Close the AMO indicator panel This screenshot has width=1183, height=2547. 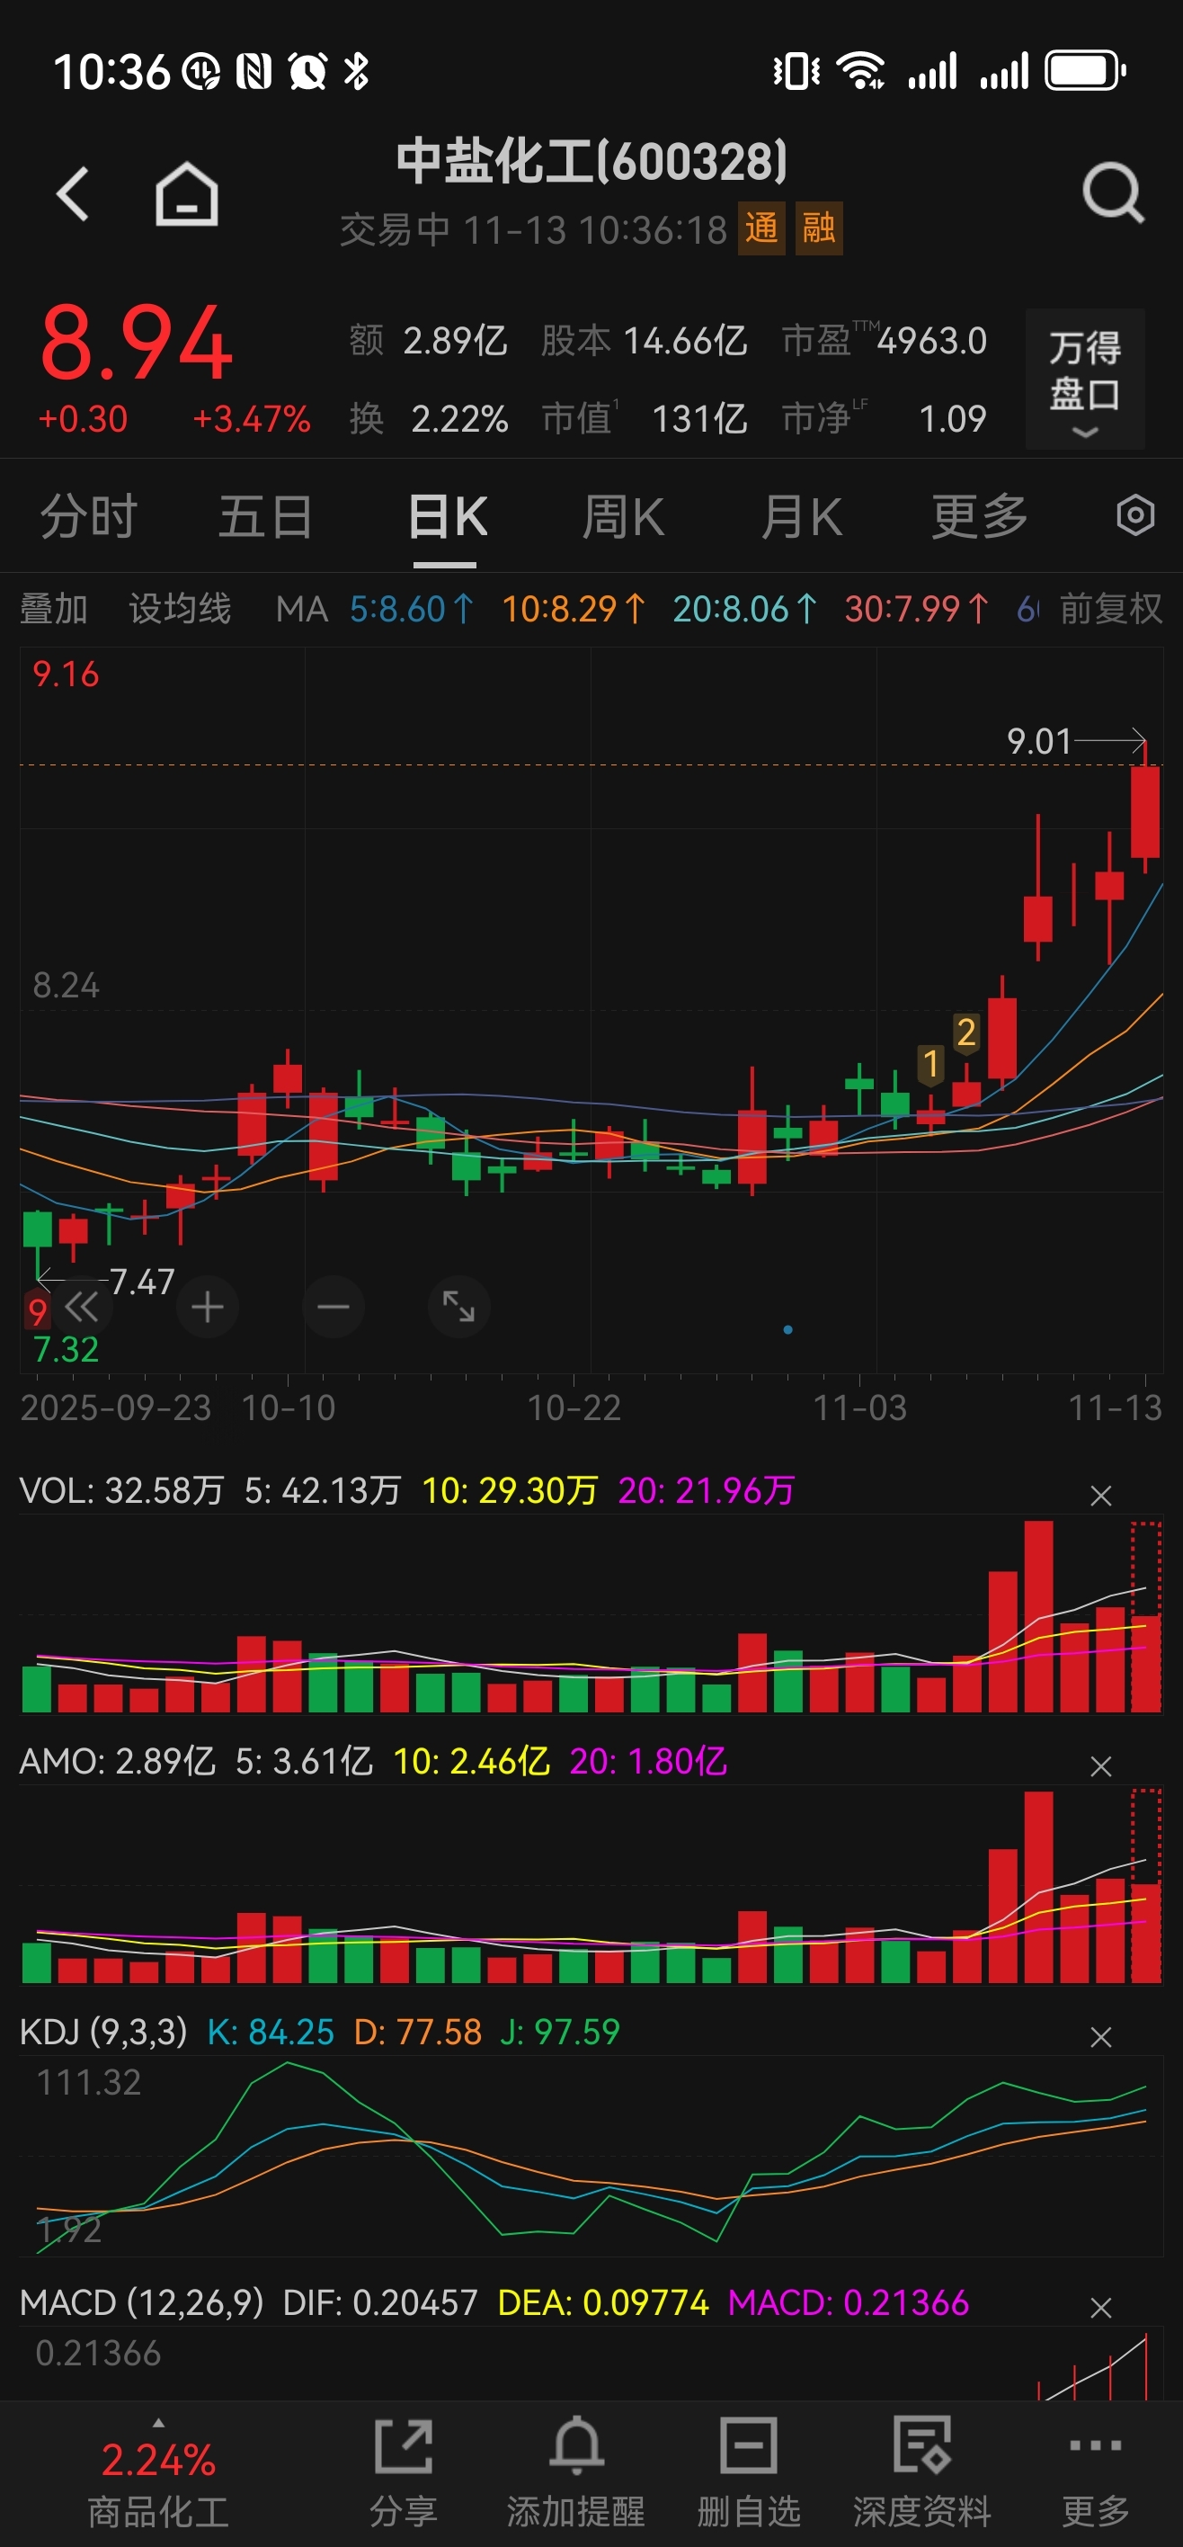coord(1100,1765)
